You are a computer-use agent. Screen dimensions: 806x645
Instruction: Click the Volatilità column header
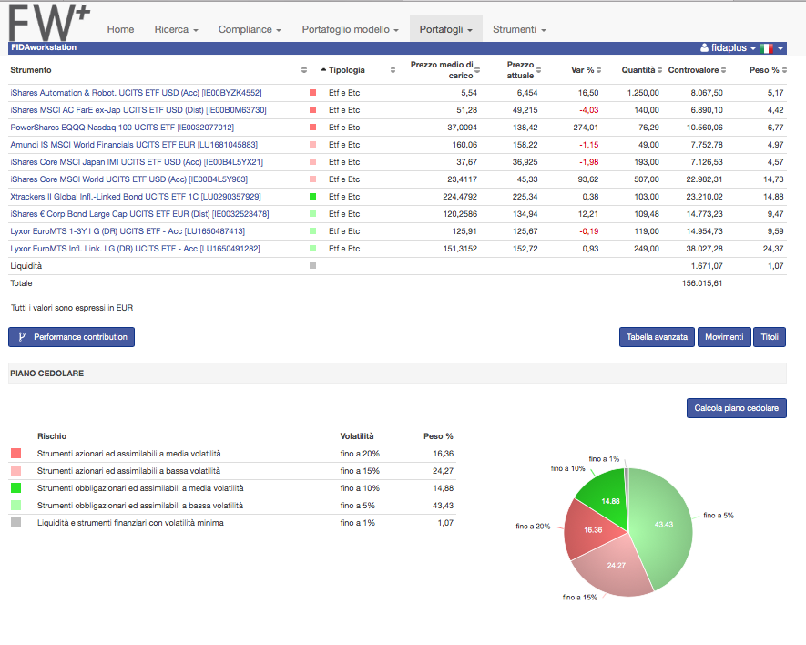click(x=357, y=436)
